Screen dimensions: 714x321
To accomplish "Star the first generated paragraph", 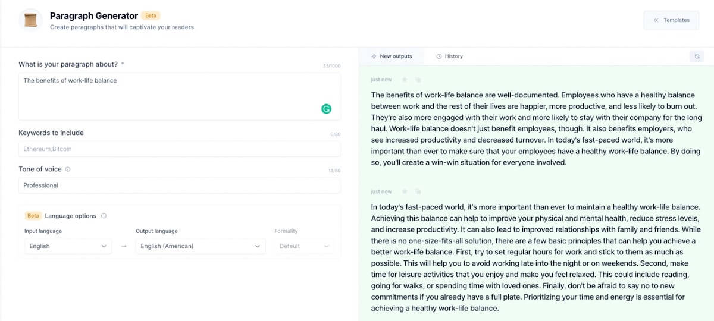I will tap(405, 80).
